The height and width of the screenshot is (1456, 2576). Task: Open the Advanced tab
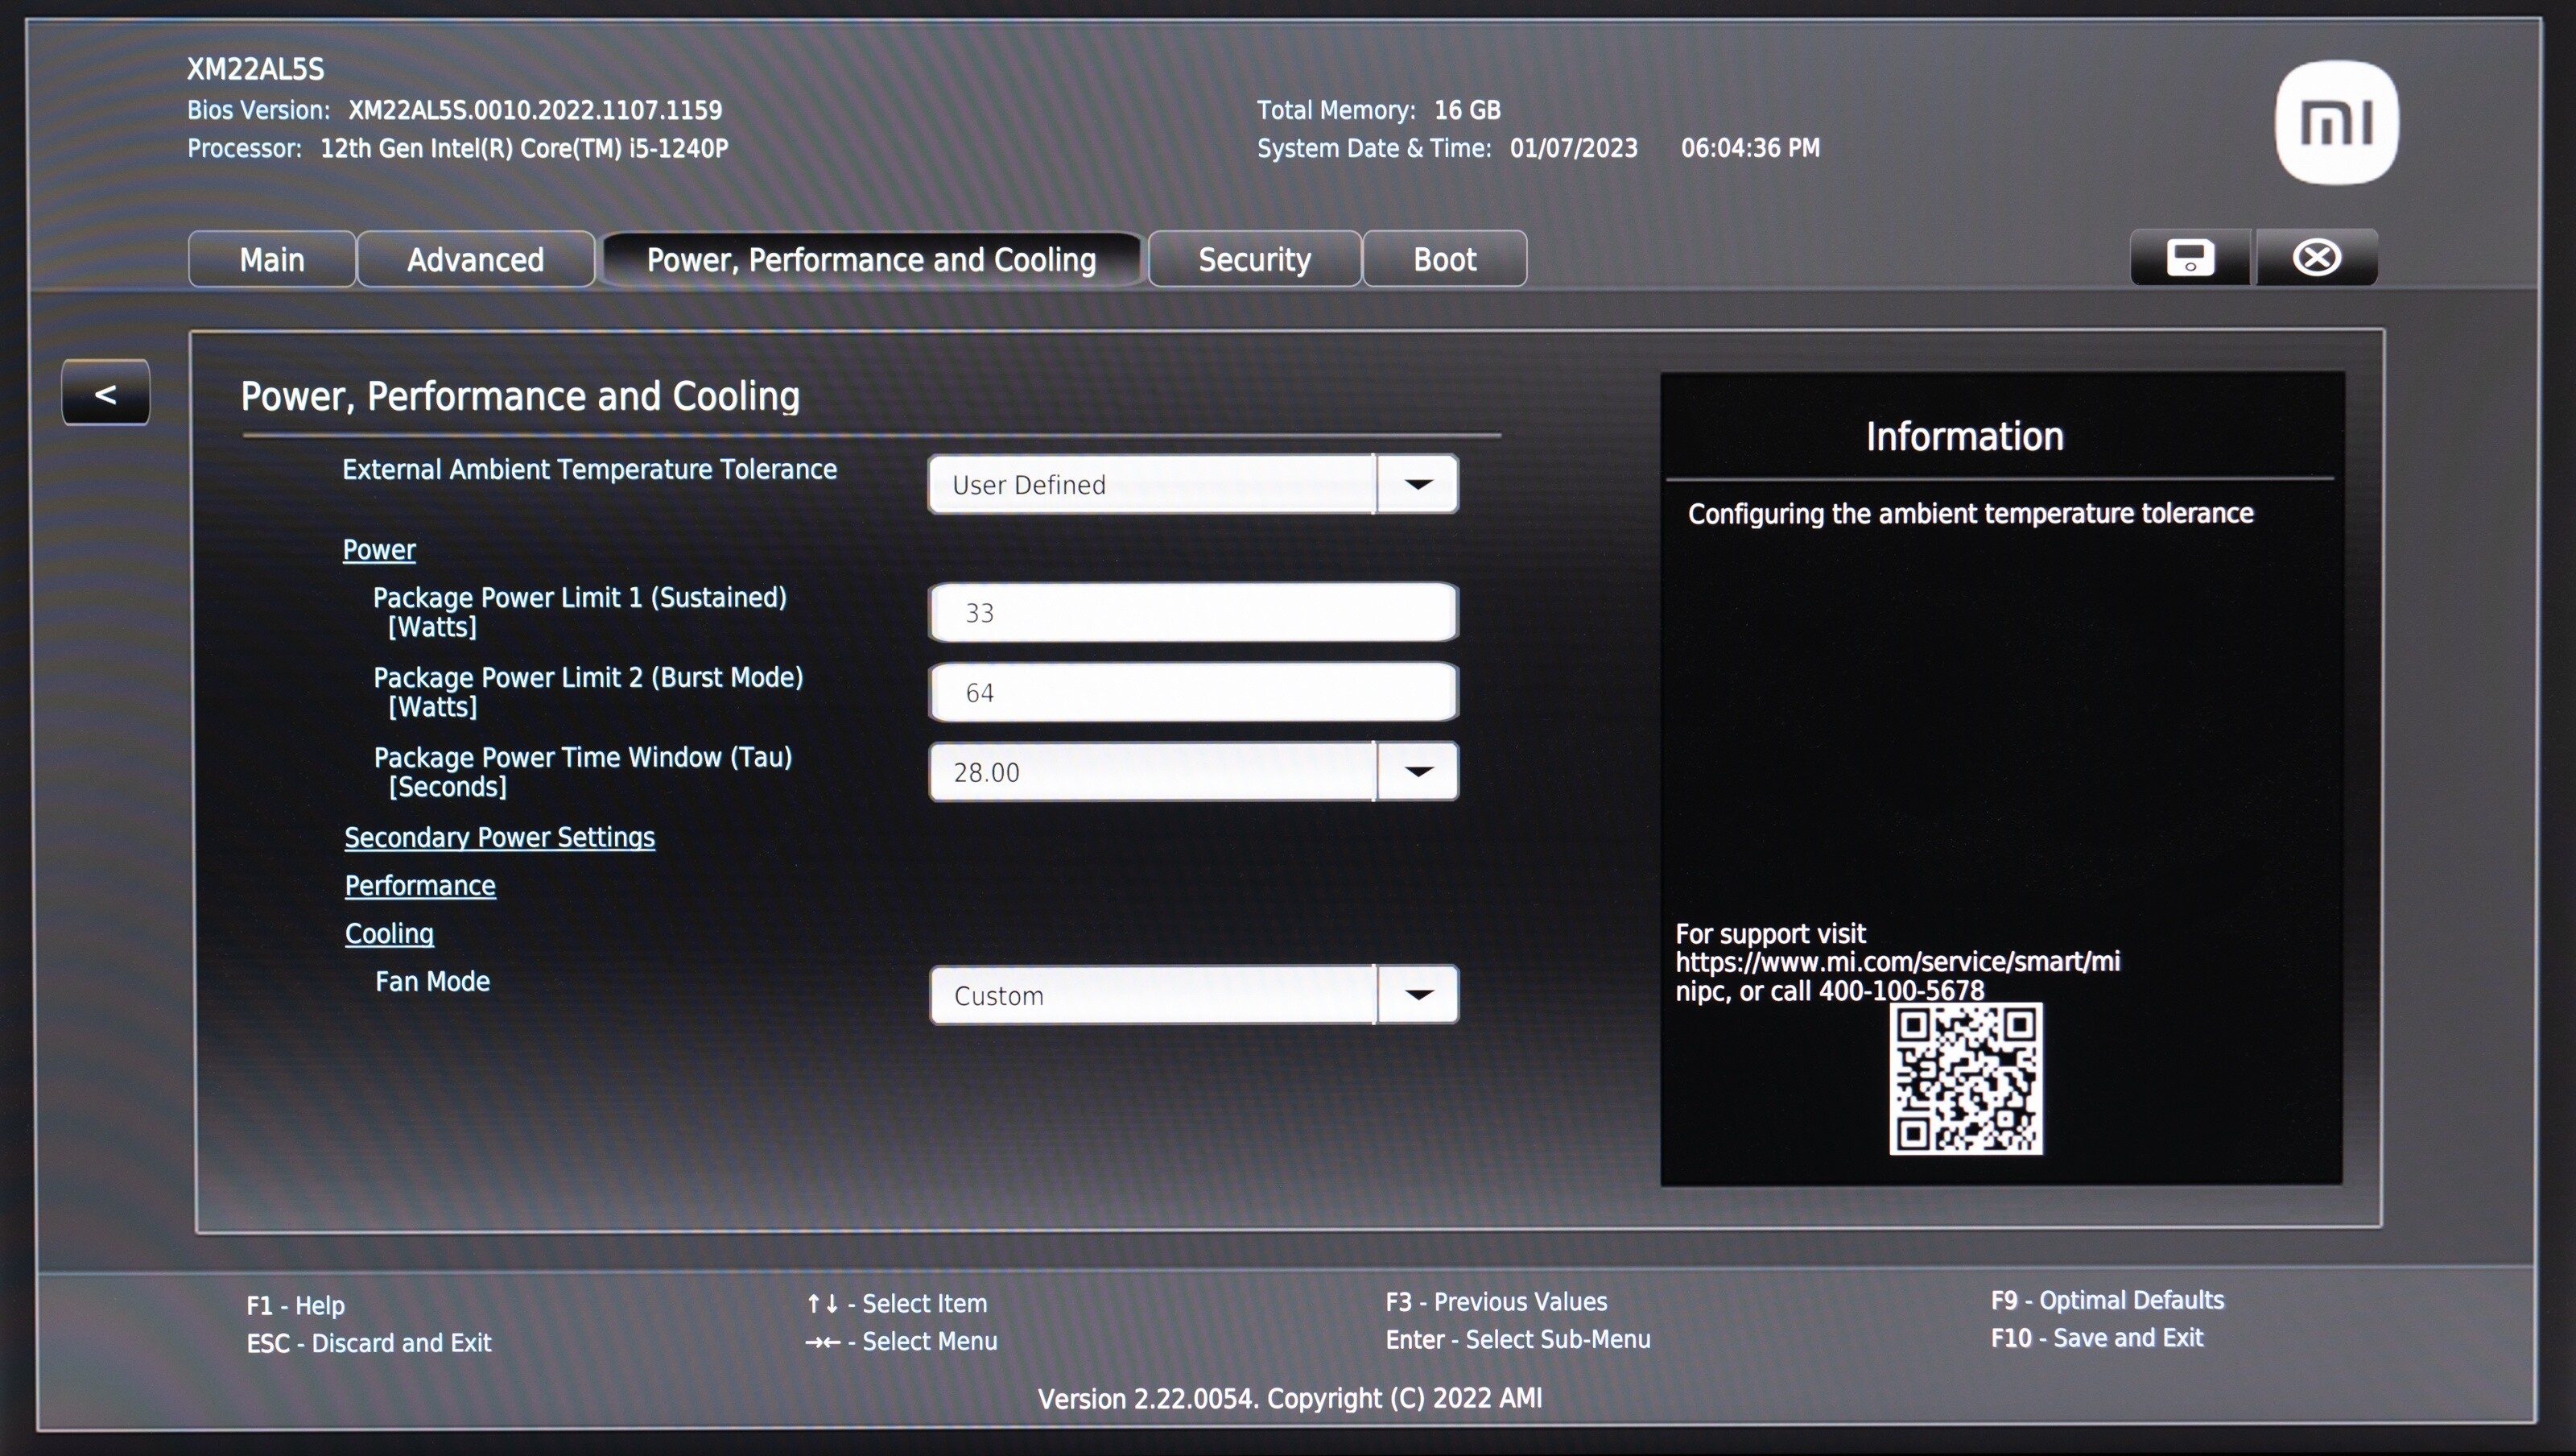475,260
